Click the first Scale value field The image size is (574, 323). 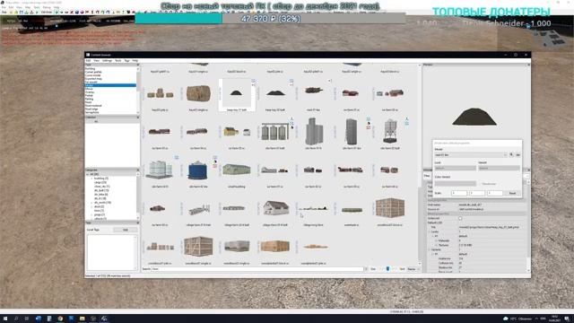459,193
